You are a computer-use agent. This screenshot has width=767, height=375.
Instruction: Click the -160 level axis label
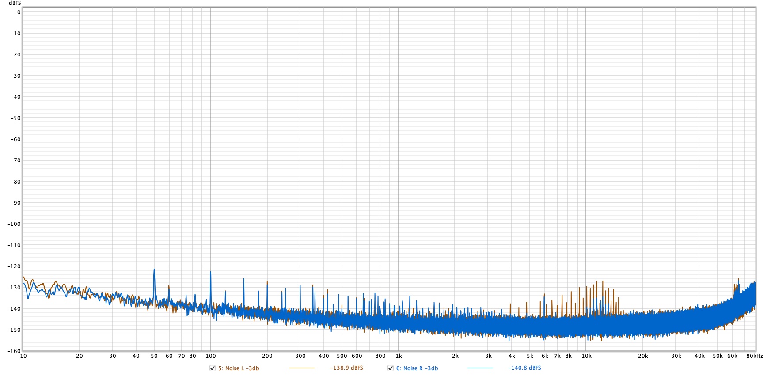pos(14,351)
